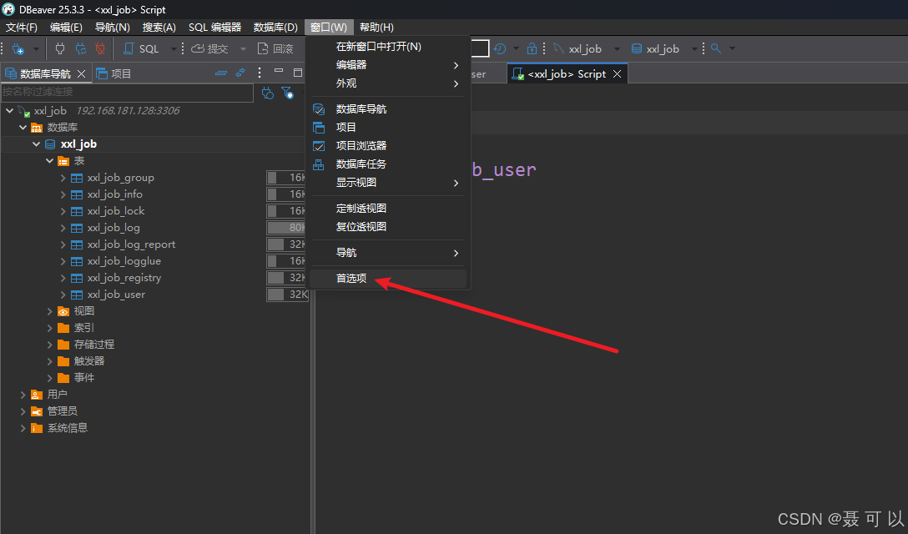Open the active database xxl_job selector
This screenshot has height=534, width=908.
click(663, 48)
